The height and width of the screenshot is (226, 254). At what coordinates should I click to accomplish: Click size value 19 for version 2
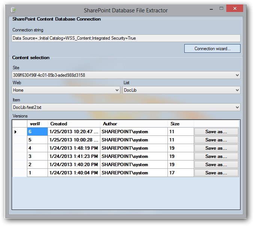(181, 165)
